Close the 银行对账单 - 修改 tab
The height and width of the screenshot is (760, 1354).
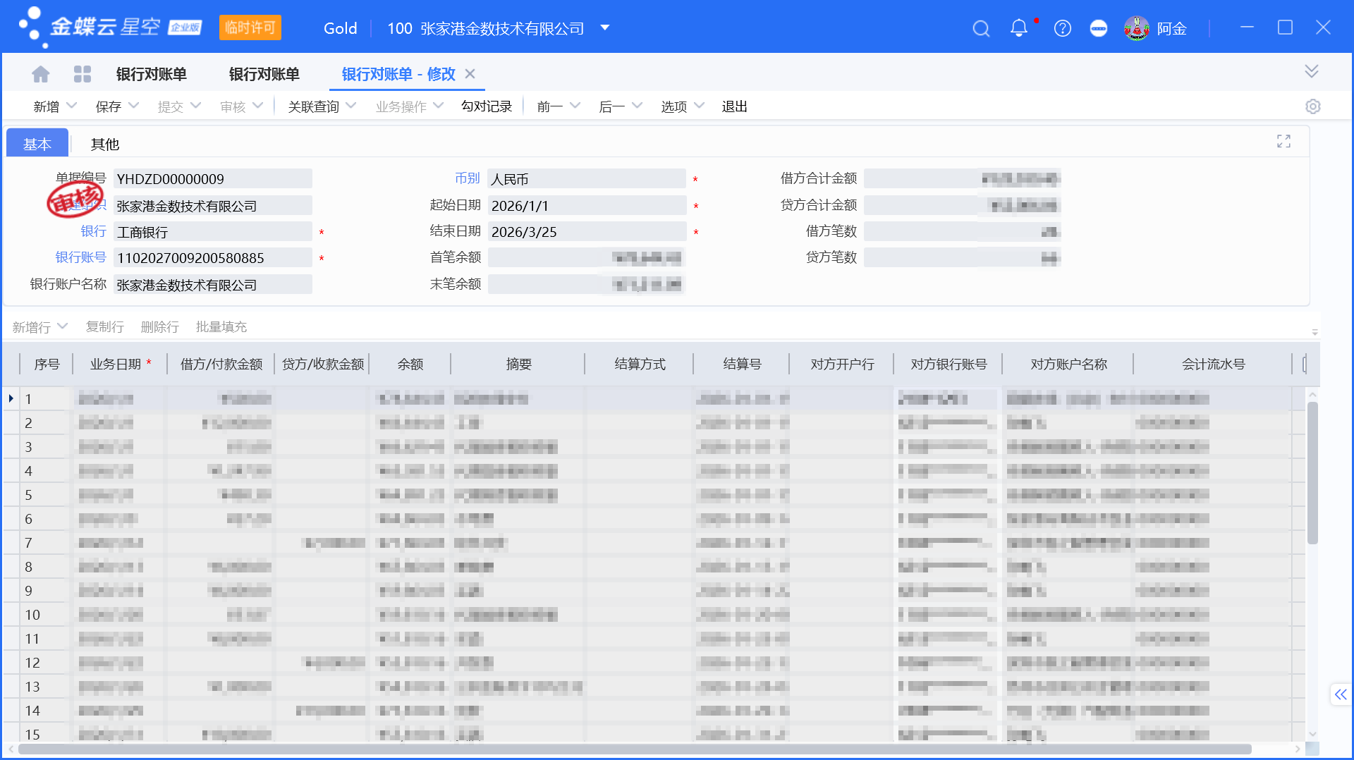coord(470,74)
